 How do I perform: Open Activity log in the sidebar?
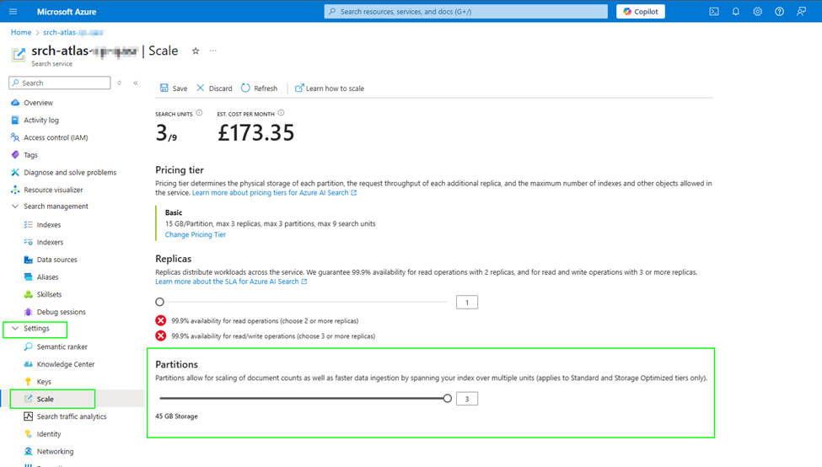coord(41,120)
